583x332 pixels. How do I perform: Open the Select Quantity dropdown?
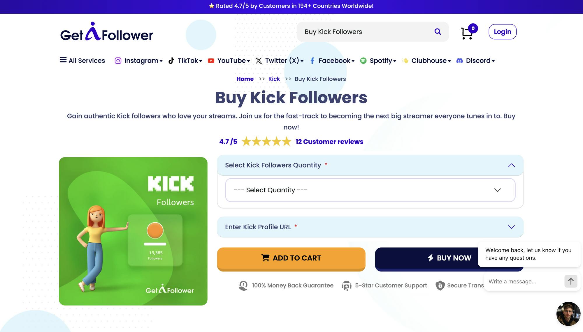pyautogui.click(x=370, y=190)
